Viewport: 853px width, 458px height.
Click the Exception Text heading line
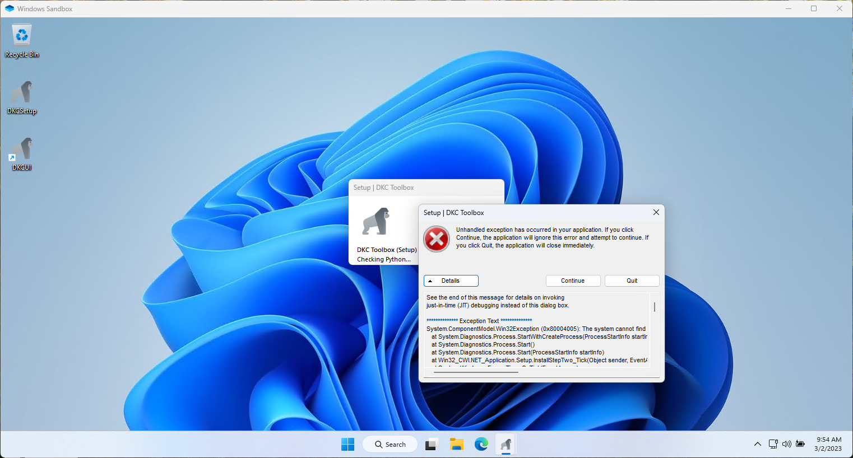pyautogui.click(x=479, y=321)
